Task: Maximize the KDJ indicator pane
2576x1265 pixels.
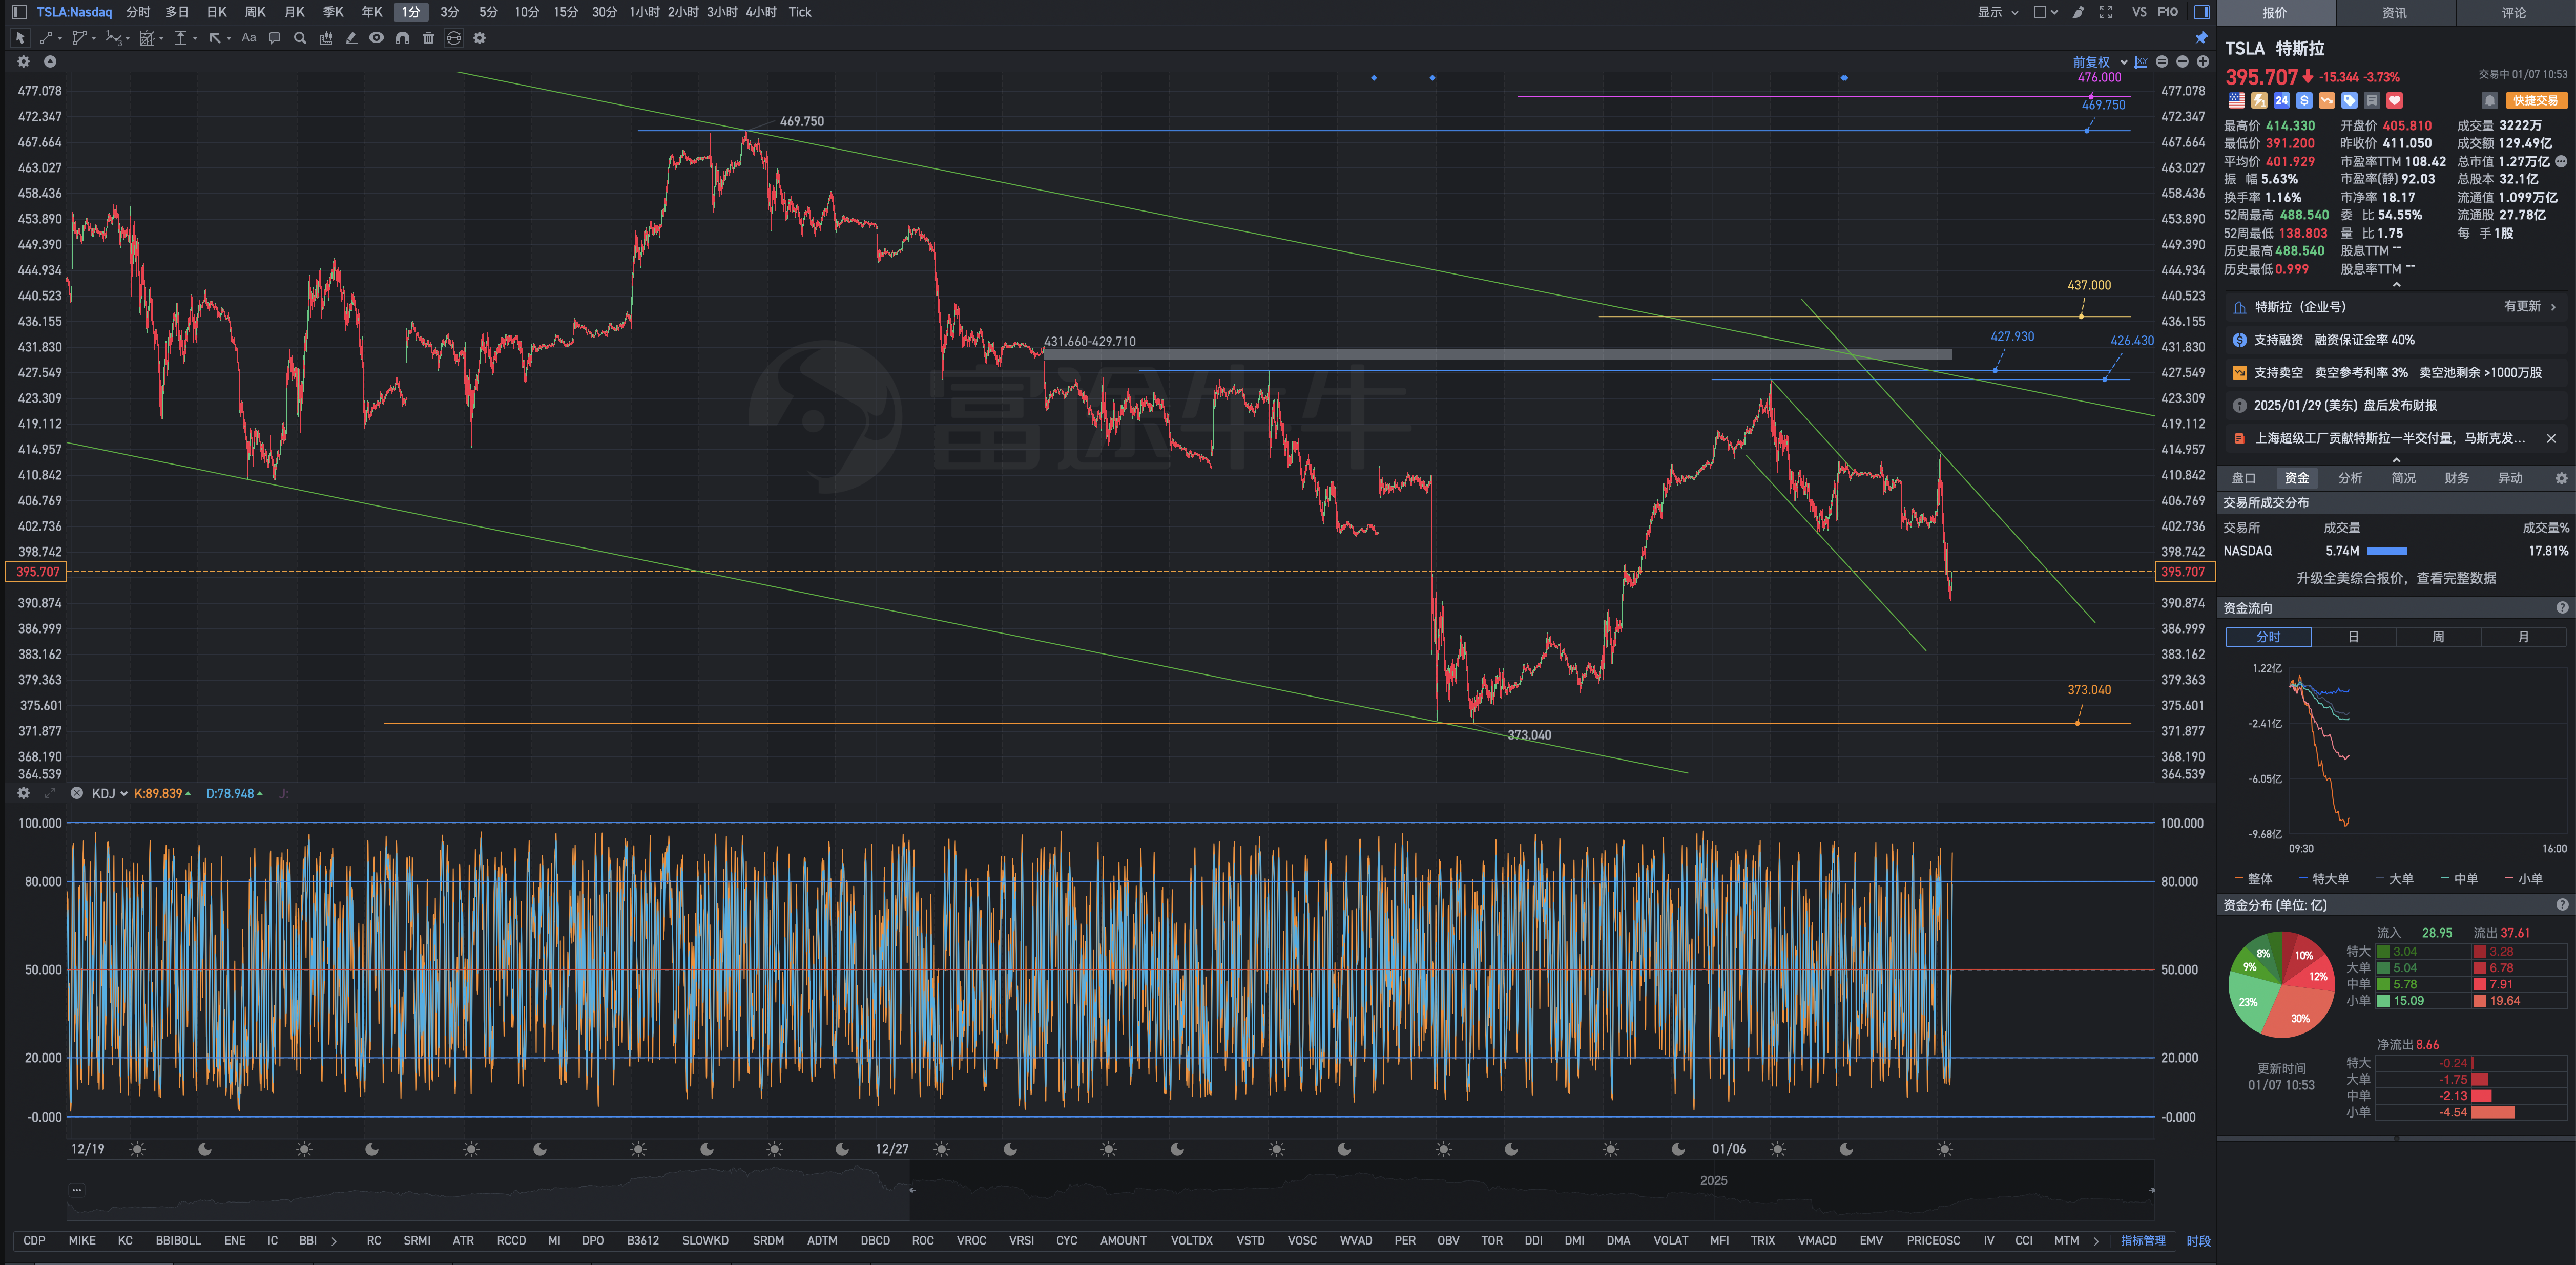Action: coord(50,793)
